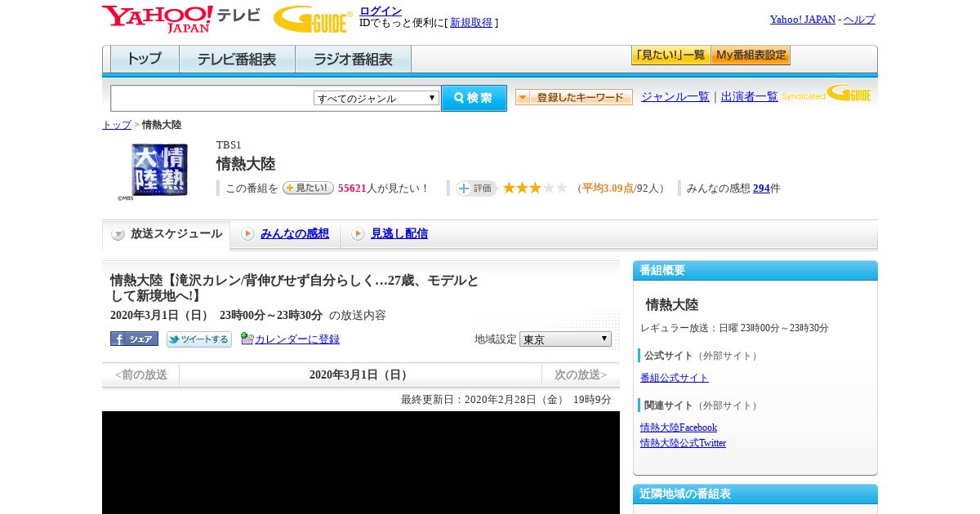The width and height of the screenshot is (980, 514).
Task: Open the カレンダーに登録 link
Action: pyautogui.click(x=297, y=339)
